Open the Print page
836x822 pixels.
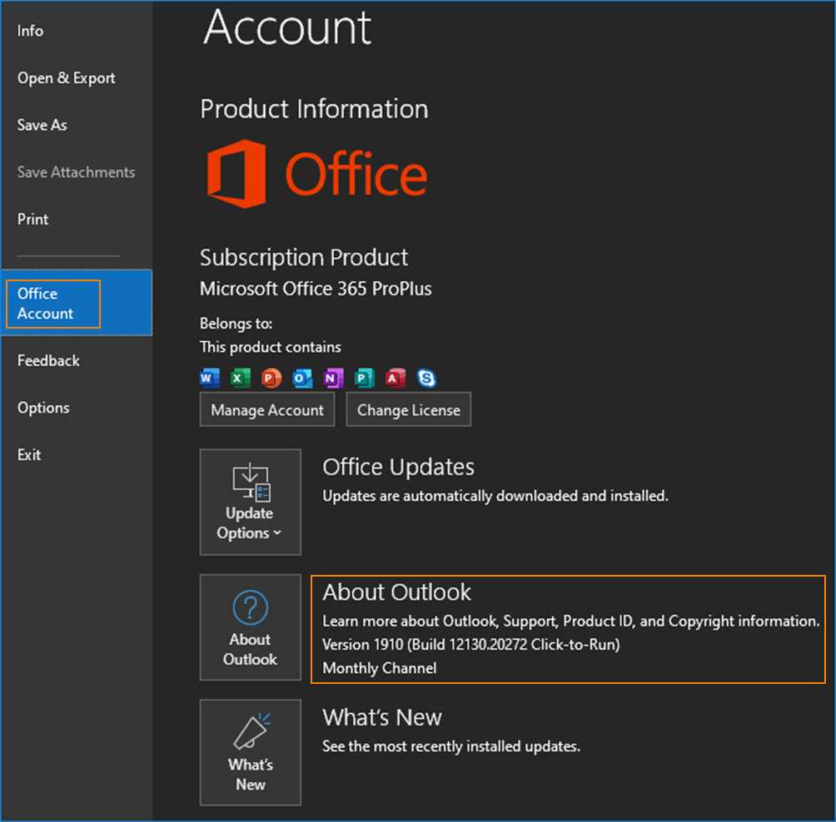click(x=33, y=220)
